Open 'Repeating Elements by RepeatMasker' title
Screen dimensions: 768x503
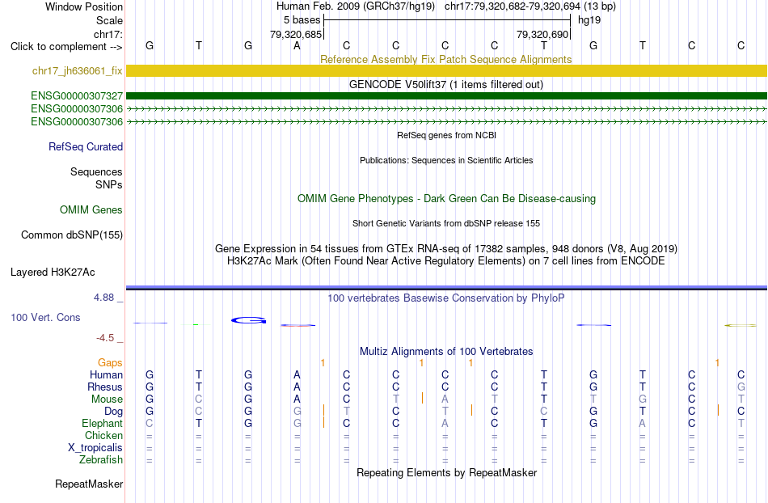pos(447,473)
